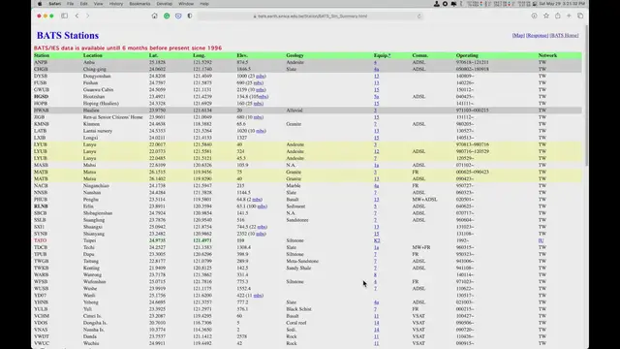Select the TATO station name
Screen dimensions: 620x349
click(41, 240)
